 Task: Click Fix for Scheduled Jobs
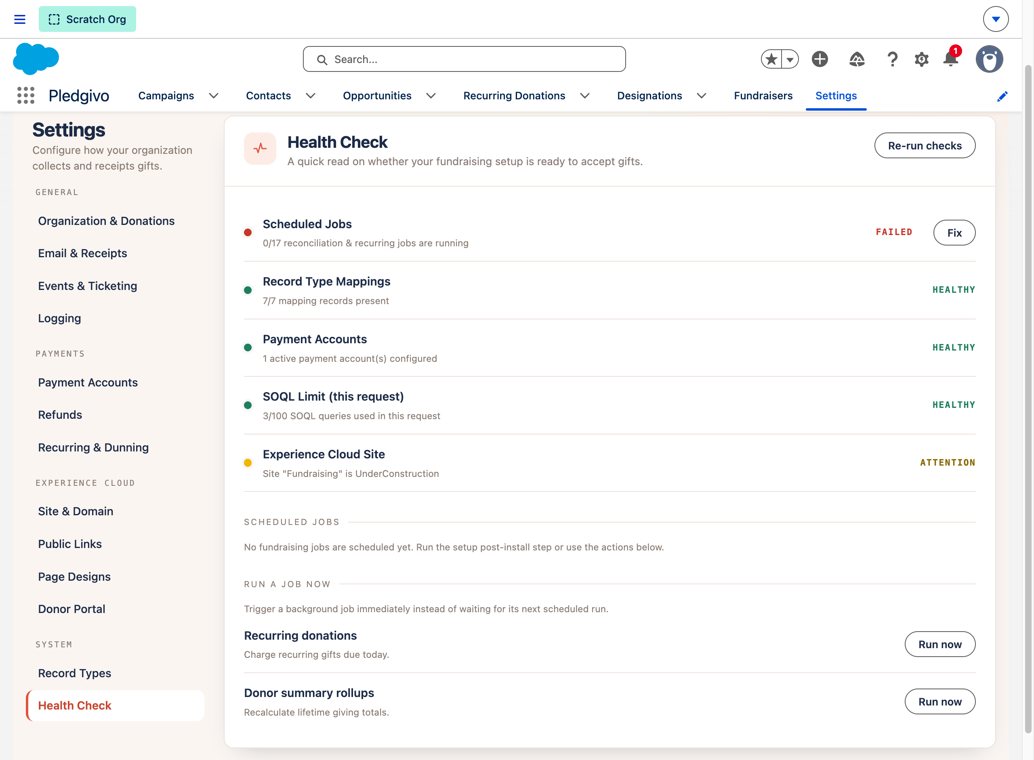point(954,232)
